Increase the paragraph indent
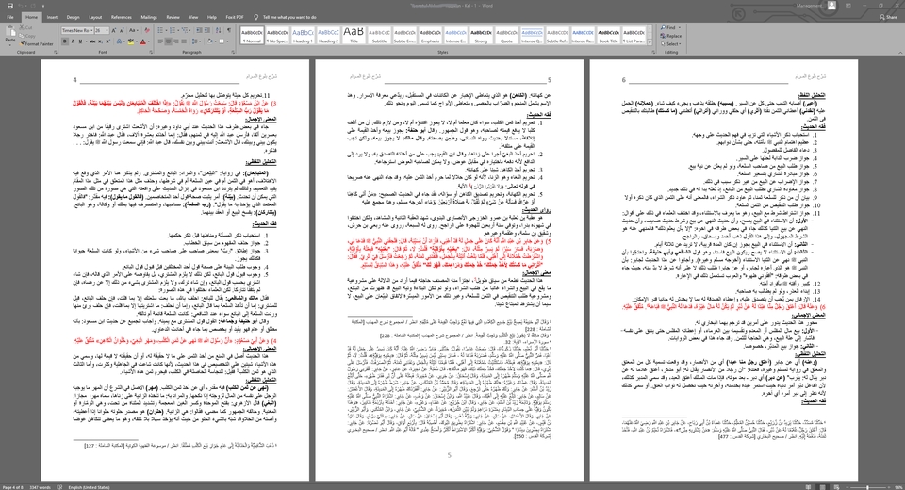Screen dimensions: 905x490 206,30
